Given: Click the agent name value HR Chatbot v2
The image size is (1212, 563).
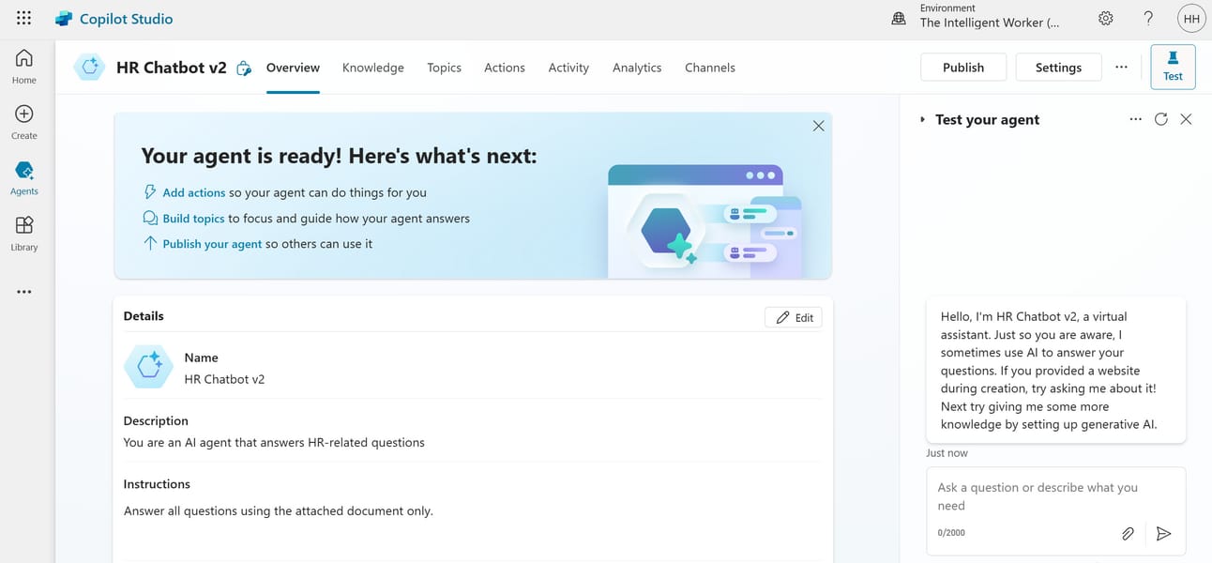Looking at the screenshot, I should pyautogui.click(x=224, y=379).
